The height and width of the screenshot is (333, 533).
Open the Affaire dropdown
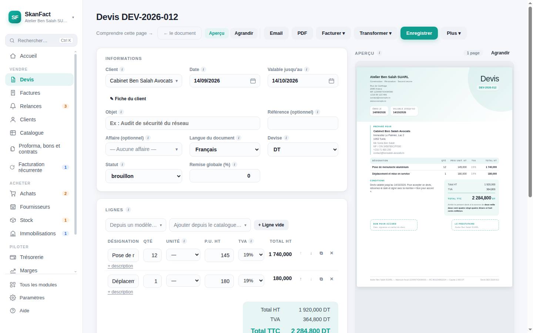click(144, 149)
